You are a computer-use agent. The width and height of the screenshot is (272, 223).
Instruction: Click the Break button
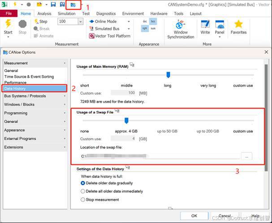pyautogui.click(x=42, y=29)
